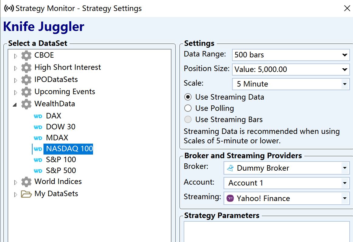Select the IPODataSets label in tree
Image resolution: width=353 pixels, height=242 pixels.
(56, 79)
